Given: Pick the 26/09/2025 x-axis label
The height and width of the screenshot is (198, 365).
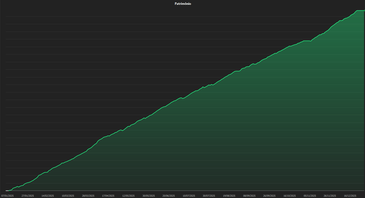Looking at the screenshot, I should (x=269, y=196).
